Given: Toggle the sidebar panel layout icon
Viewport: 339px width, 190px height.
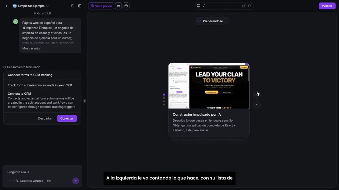Looking at the screenshot, I should tap(80, 6).
